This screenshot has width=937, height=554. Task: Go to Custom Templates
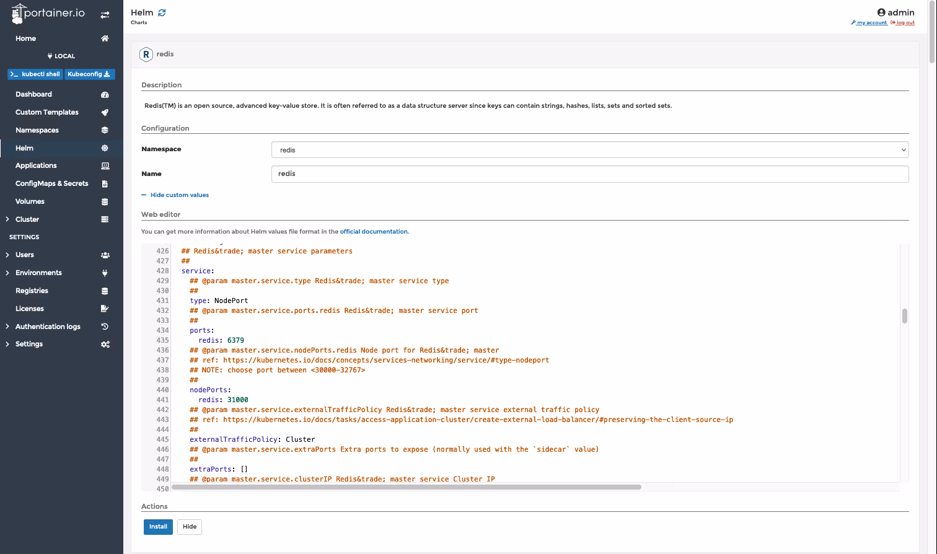coord(47,112)
